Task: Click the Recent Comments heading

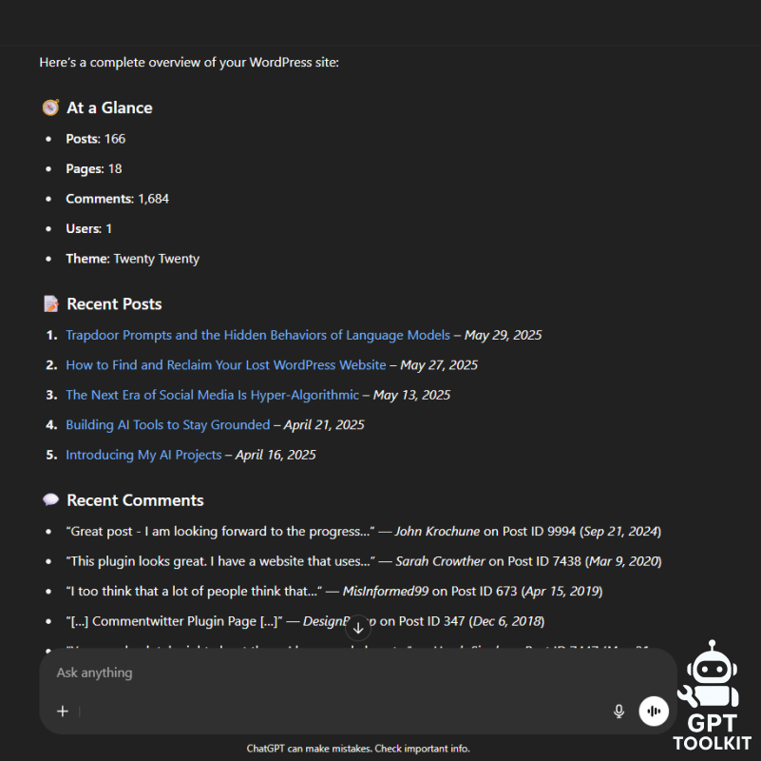Action: pyautogui.click(x=135, y=500)
